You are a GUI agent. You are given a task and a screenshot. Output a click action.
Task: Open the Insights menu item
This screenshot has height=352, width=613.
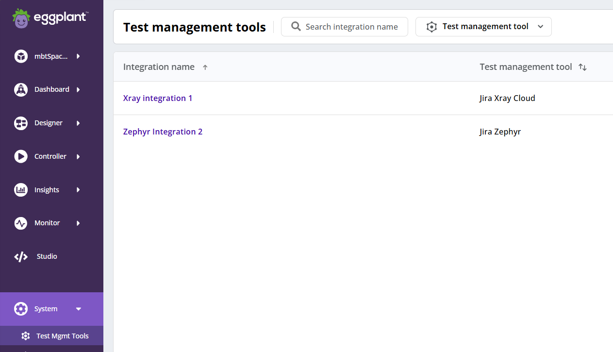52,190
